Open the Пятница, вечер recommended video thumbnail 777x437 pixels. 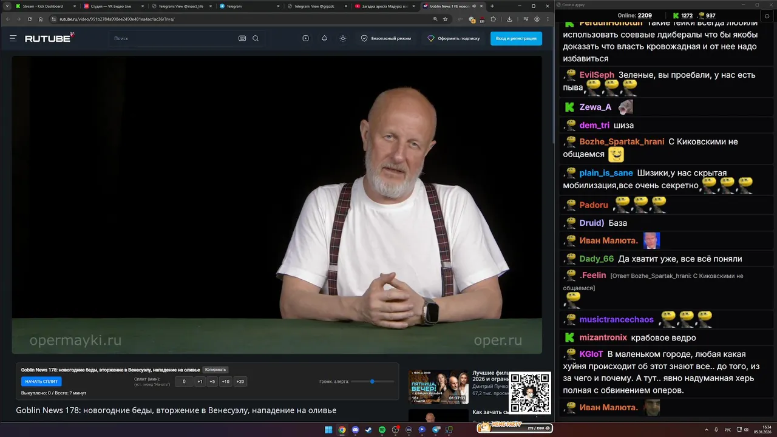(438, 387)
